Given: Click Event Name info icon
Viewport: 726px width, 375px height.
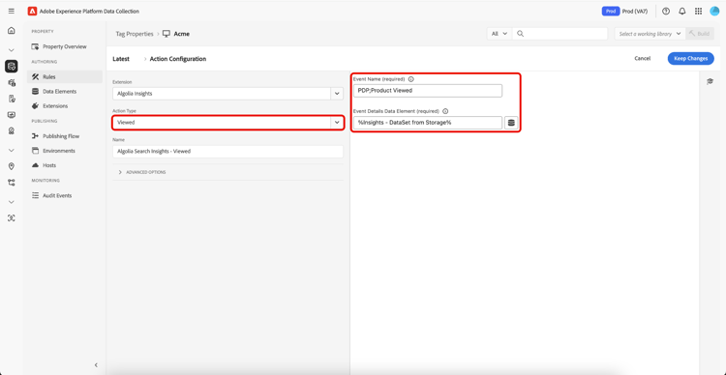Looking at the screenshot, I should point(411,79).
